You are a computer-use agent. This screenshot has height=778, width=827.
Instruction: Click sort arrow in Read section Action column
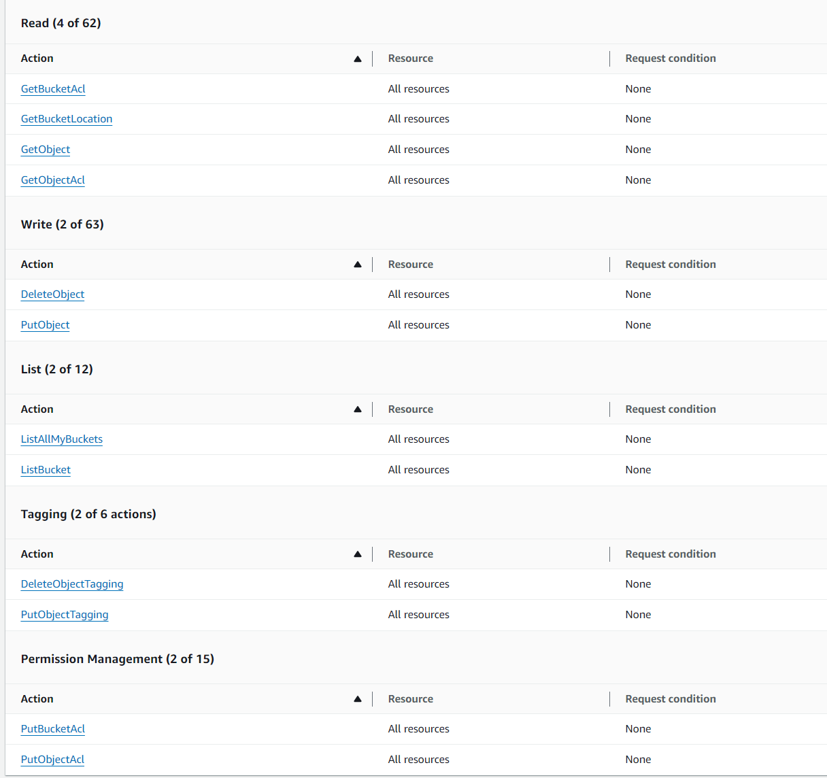coord(358,59)
